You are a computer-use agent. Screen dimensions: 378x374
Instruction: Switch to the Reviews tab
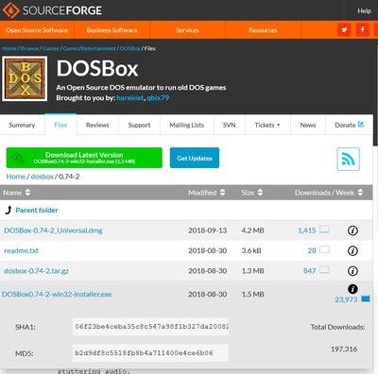(x=97, y=125)
